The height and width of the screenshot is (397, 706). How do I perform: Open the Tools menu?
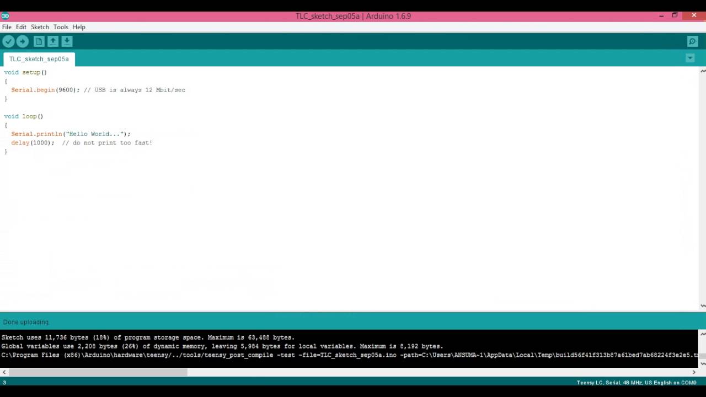pyautogui.click(x=61, y=27)
